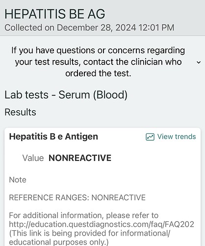205x246 pixels.
Task: Click the Value label
Action: click(33, 158)
